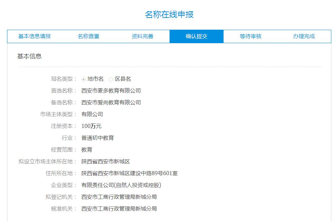The image size is (333, 221).
Task: Click the 拟登记机关 field label
Action: (x=61, y=197)
